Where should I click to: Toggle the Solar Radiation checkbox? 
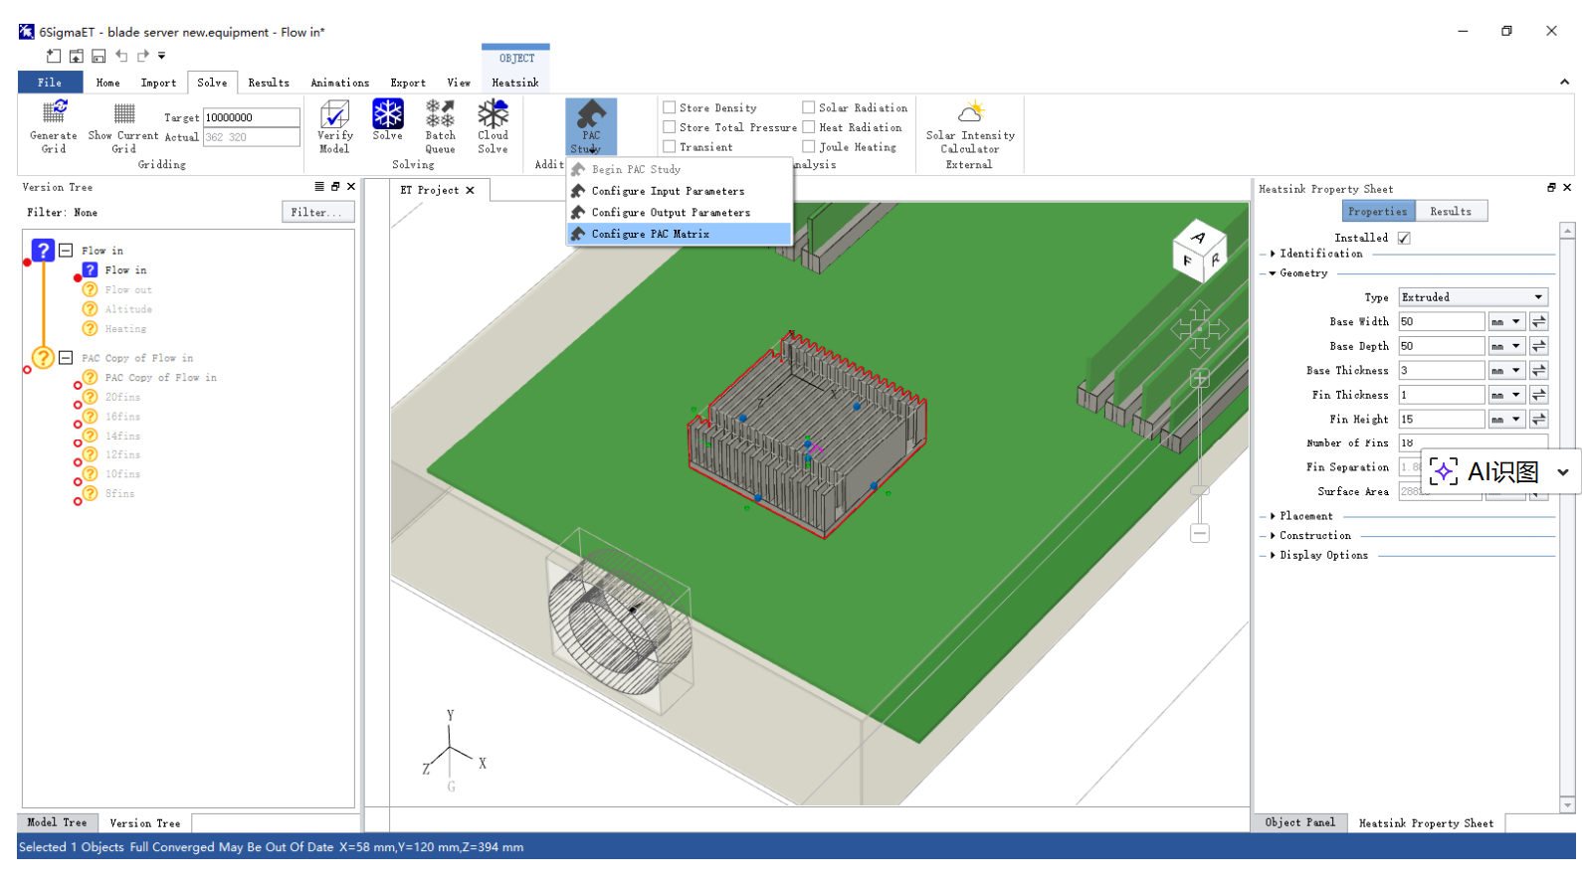(x=809, y=107)
